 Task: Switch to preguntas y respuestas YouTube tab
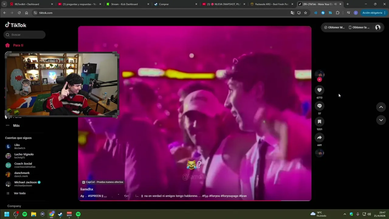point(80,4)
